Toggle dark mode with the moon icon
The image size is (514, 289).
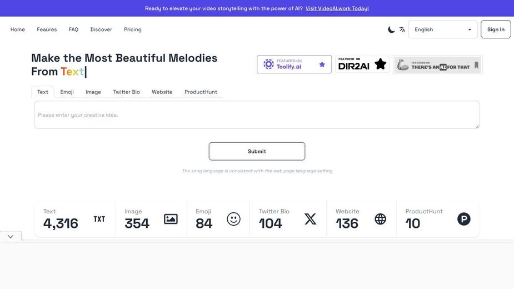click(391, 29)
